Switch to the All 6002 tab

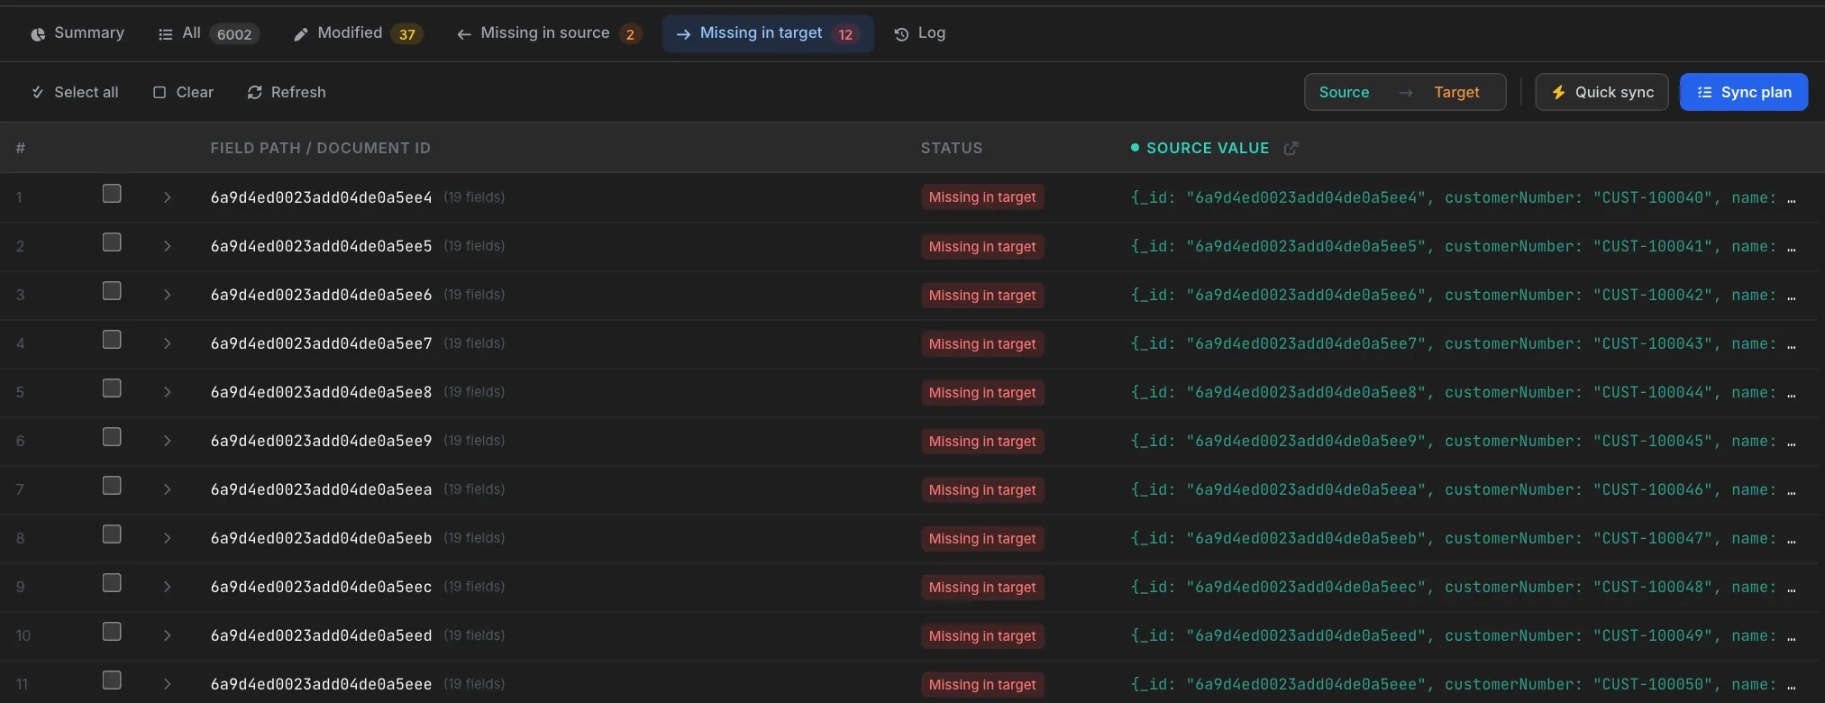(208, 33)
